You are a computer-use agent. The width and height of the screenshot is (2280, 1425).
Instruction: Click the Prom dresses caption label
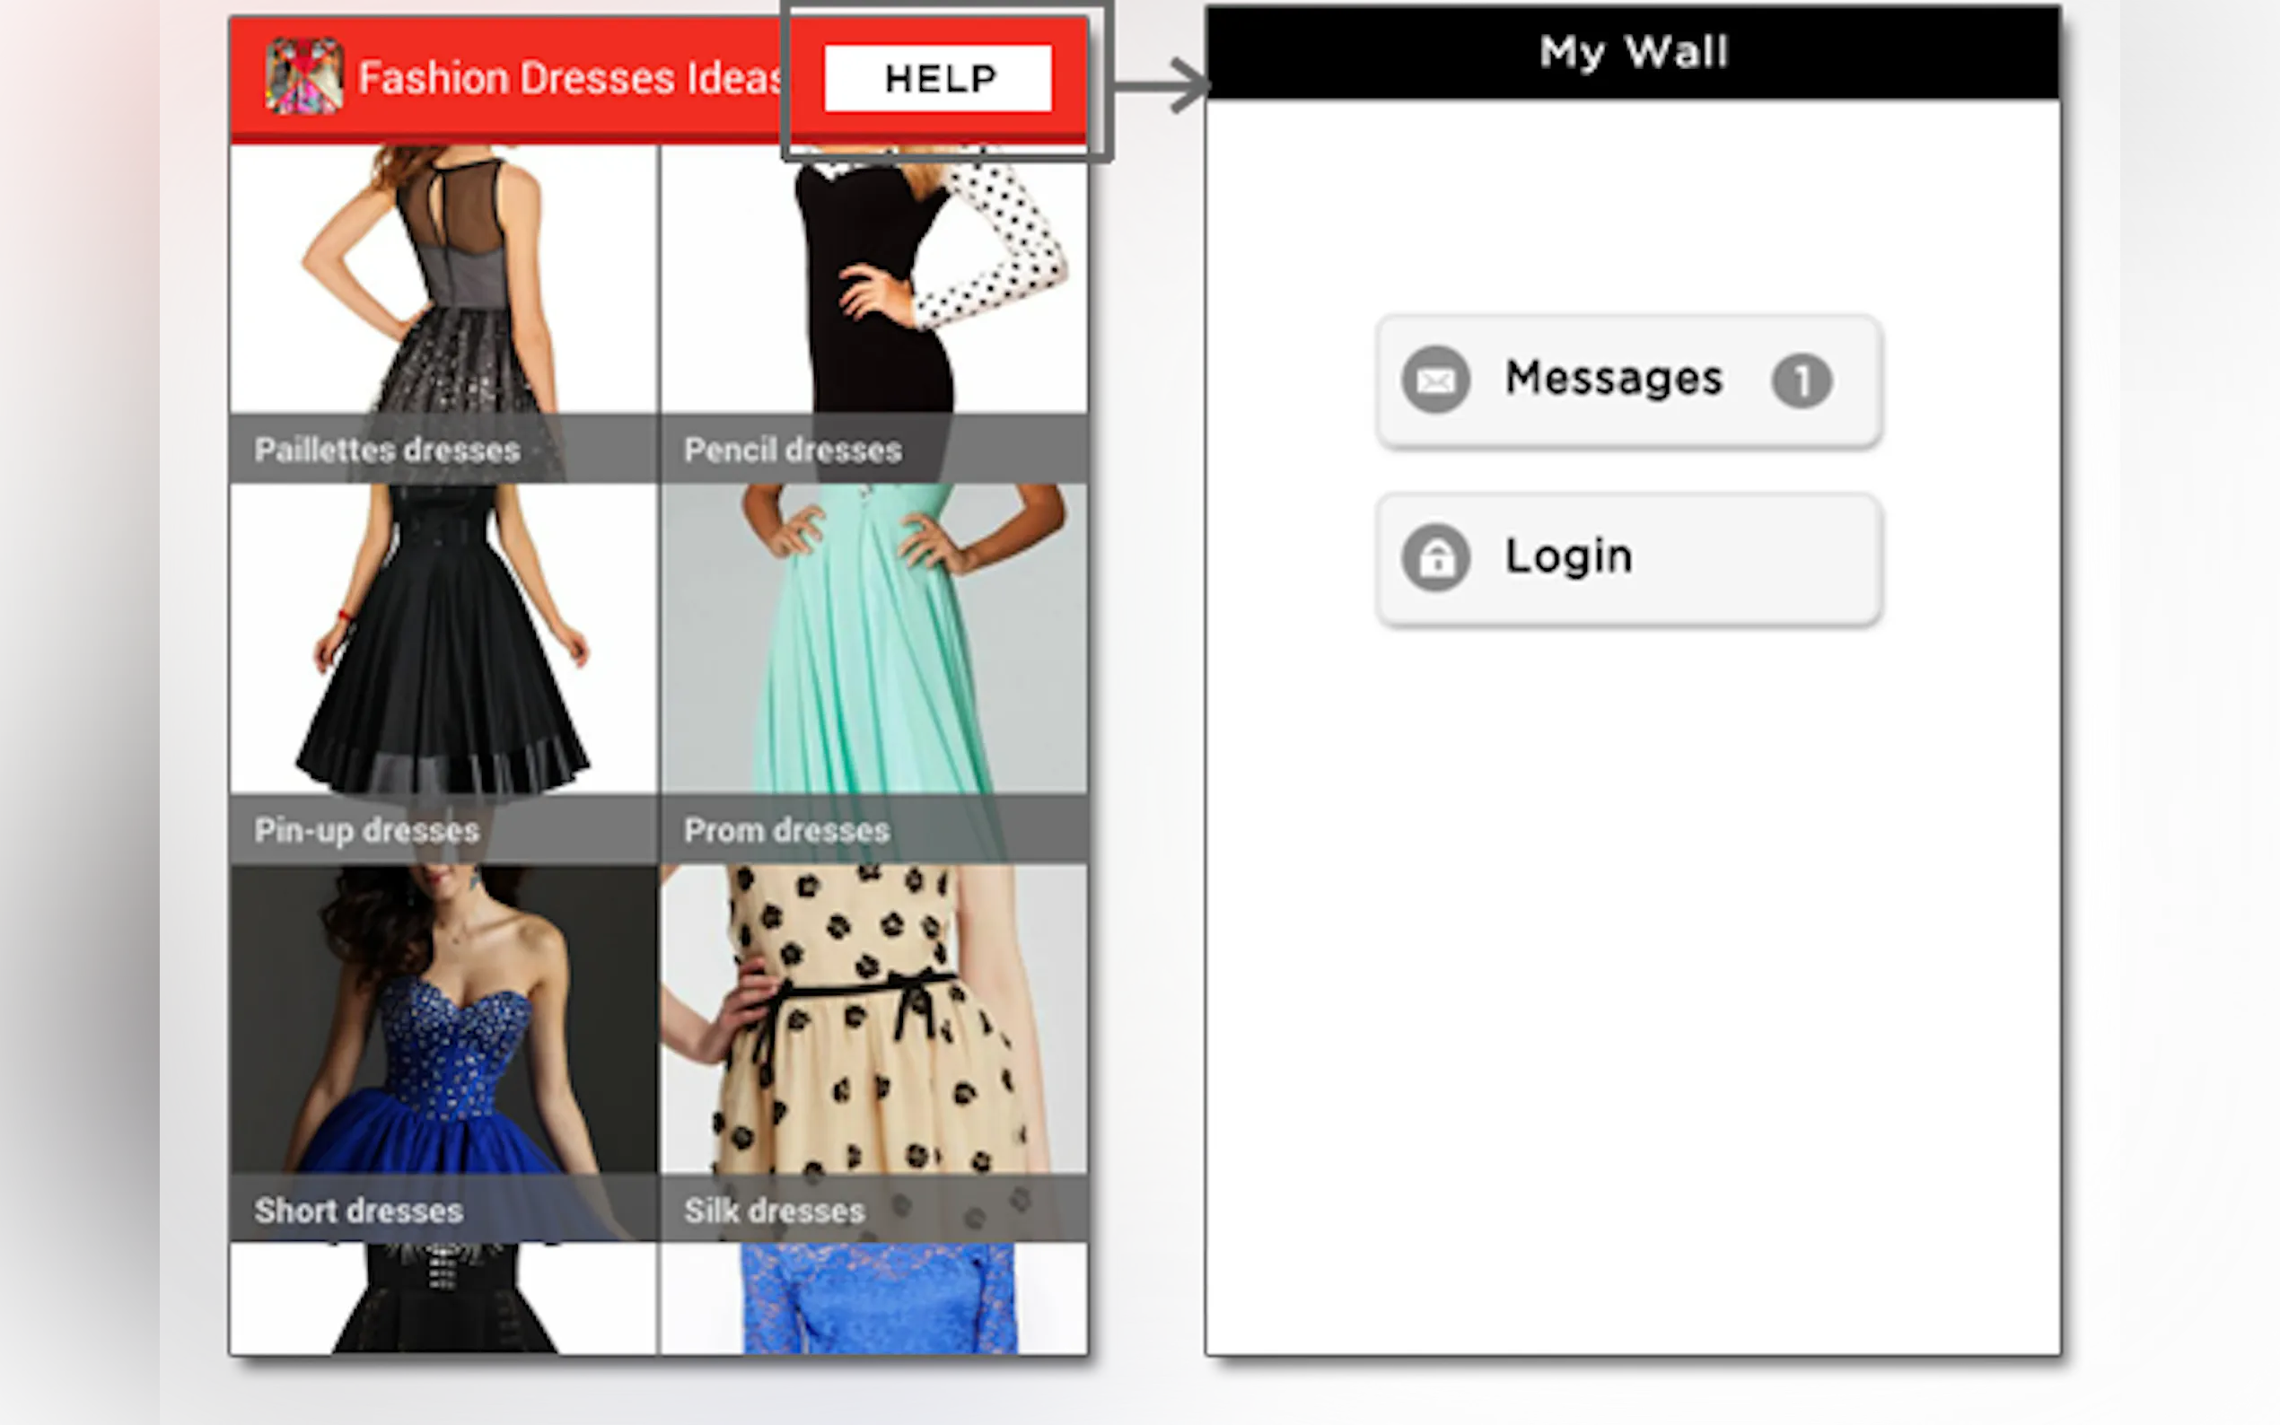tap(786, 830)
